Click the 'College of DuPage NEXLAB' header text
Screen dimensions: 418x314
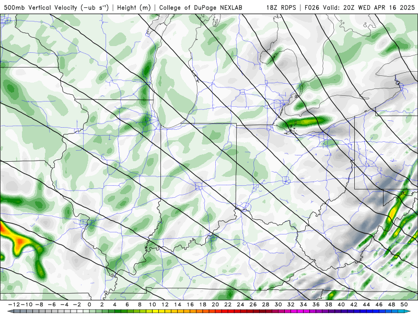(201, 7)
